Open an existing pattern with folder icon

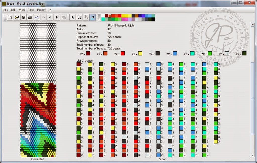17,17
